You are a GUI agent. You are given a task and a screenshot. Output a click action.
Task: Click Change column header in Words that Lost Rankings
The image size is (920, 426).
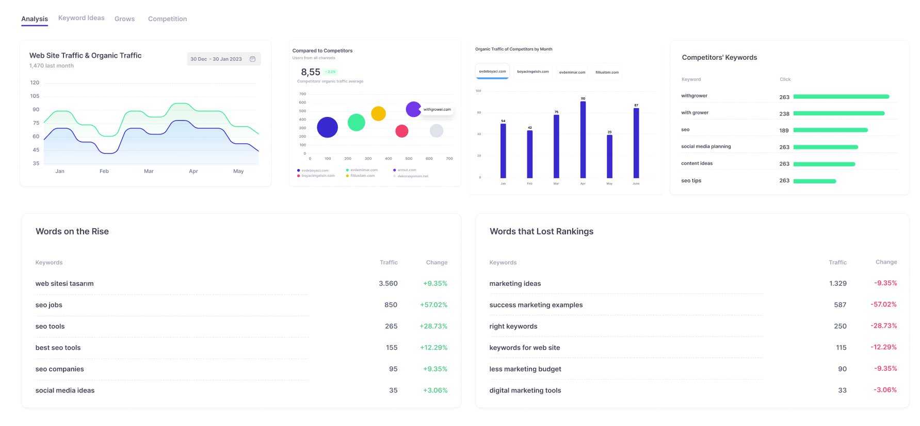click(x=886, y=262)
